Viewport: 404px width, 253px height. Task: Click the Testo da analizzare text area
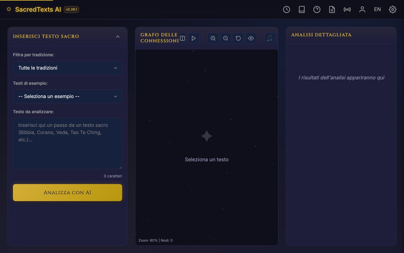[x=68, y=144]
